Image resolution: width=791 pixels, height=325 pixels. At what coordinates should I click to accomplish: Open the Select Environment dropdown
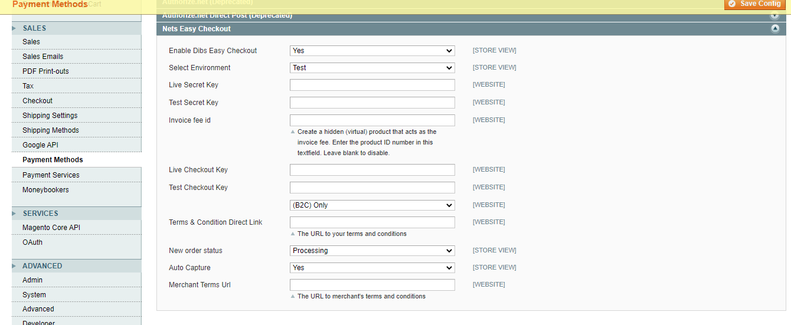point(372,68)
